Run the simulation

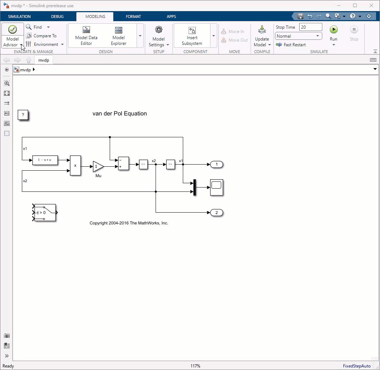[x=333, y=29]
